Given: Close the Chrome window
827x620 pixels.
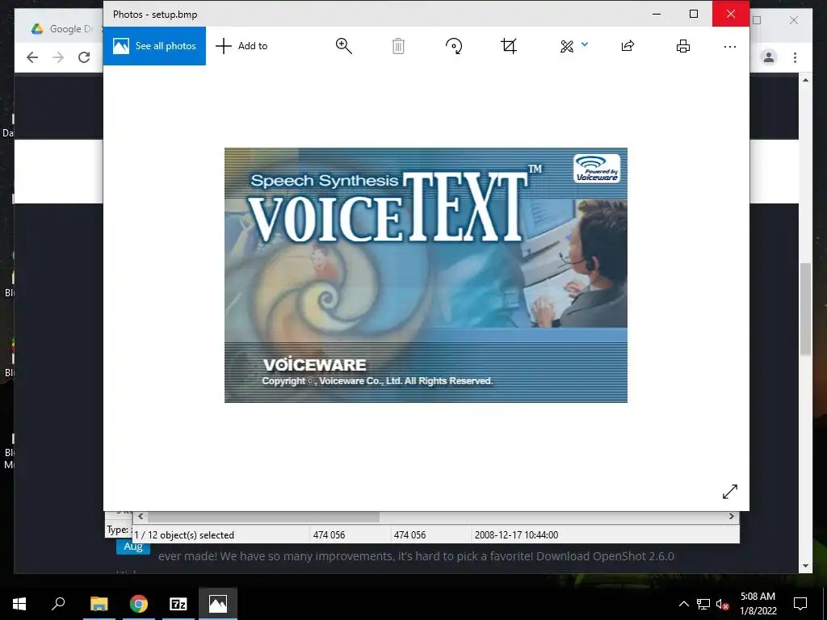Looking at the screenshot, I should [x=794, y=20].
